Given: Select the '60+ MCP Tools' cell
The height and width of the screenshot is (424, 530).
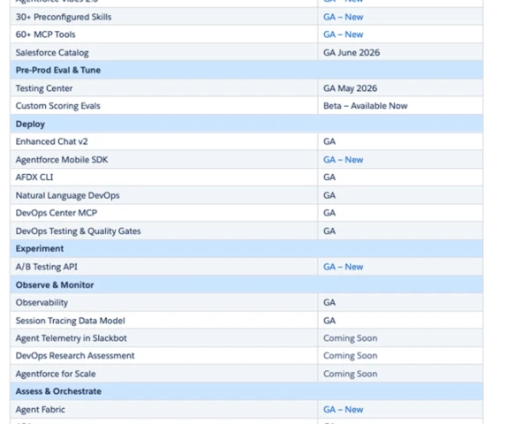Looking at the screenshot, I should coord(164,34).
